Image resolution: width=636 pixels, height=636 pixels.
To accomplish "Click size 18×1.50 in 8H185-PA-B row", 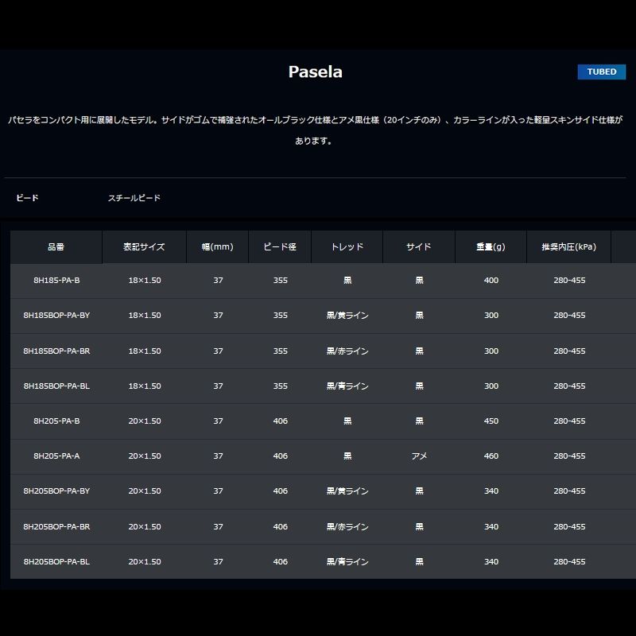I will [x=145, y=281].
